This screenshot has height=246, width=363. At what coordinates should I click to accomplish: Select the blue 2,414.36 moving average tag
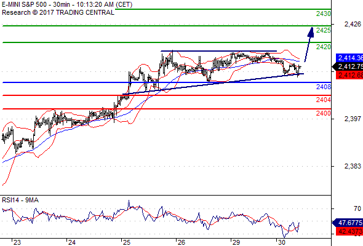(x=349, y=58)
